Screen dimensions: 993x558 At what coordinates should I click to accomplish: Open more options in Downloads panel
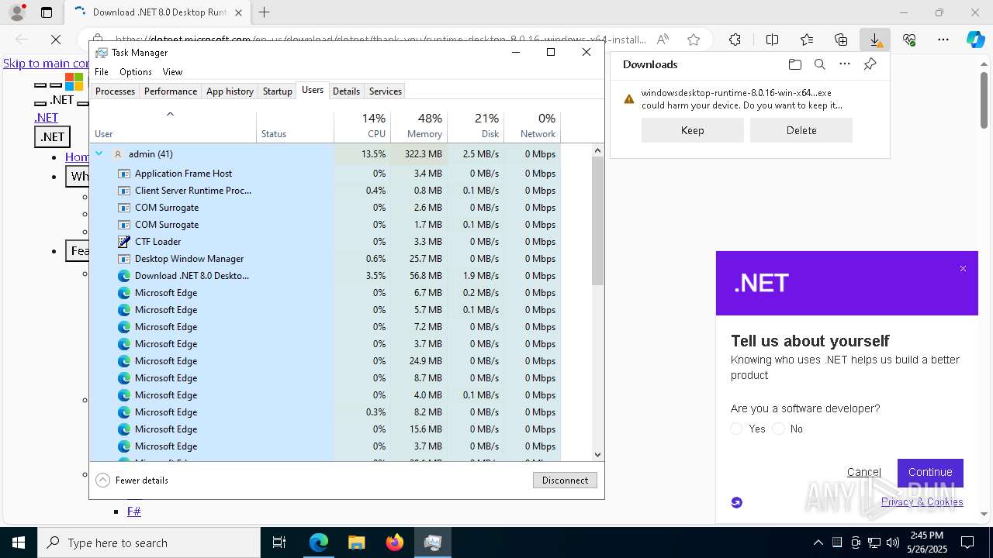pyautogui.click(x=845, y=64)
